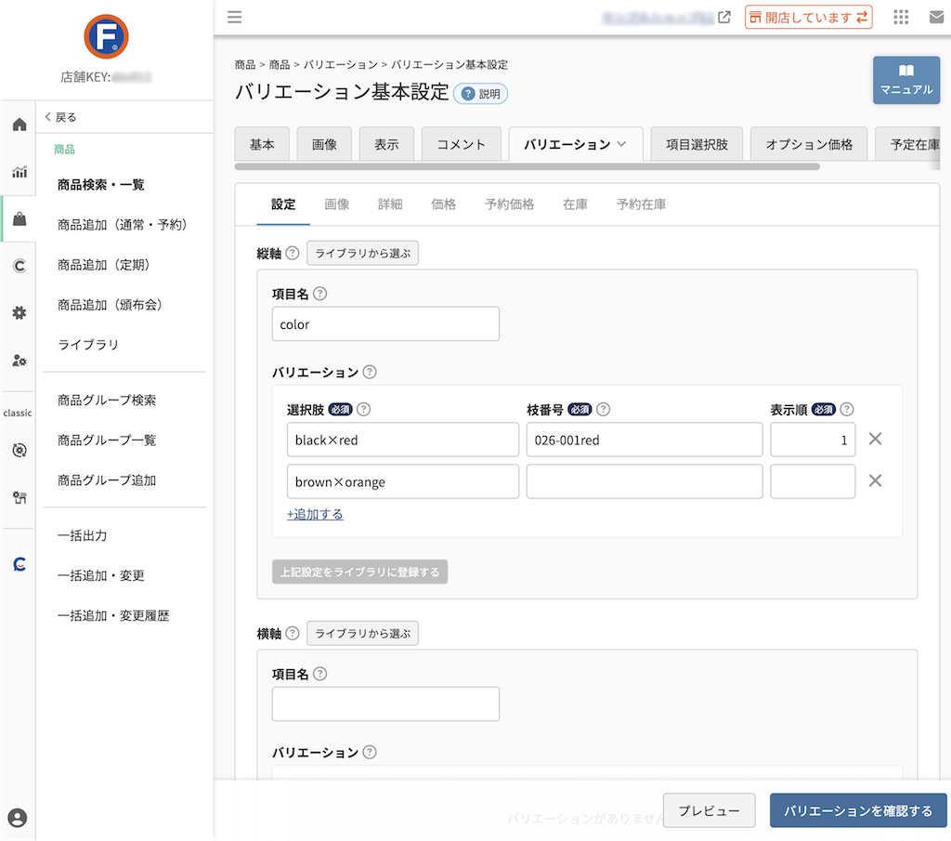951x841 pixels.
Task: Click help icon beside 選択肢 label
Action: [363, 410]
